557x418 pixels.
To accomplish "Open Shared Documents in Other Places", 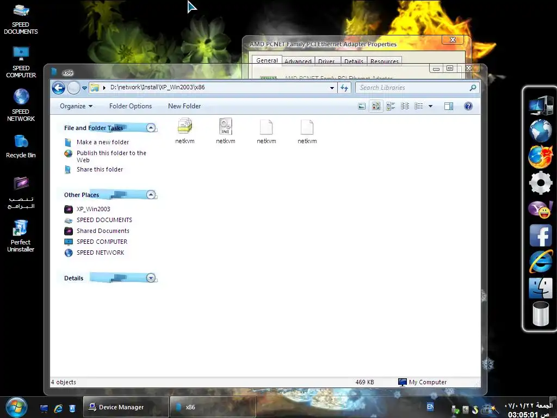I will tap(103, 231).
